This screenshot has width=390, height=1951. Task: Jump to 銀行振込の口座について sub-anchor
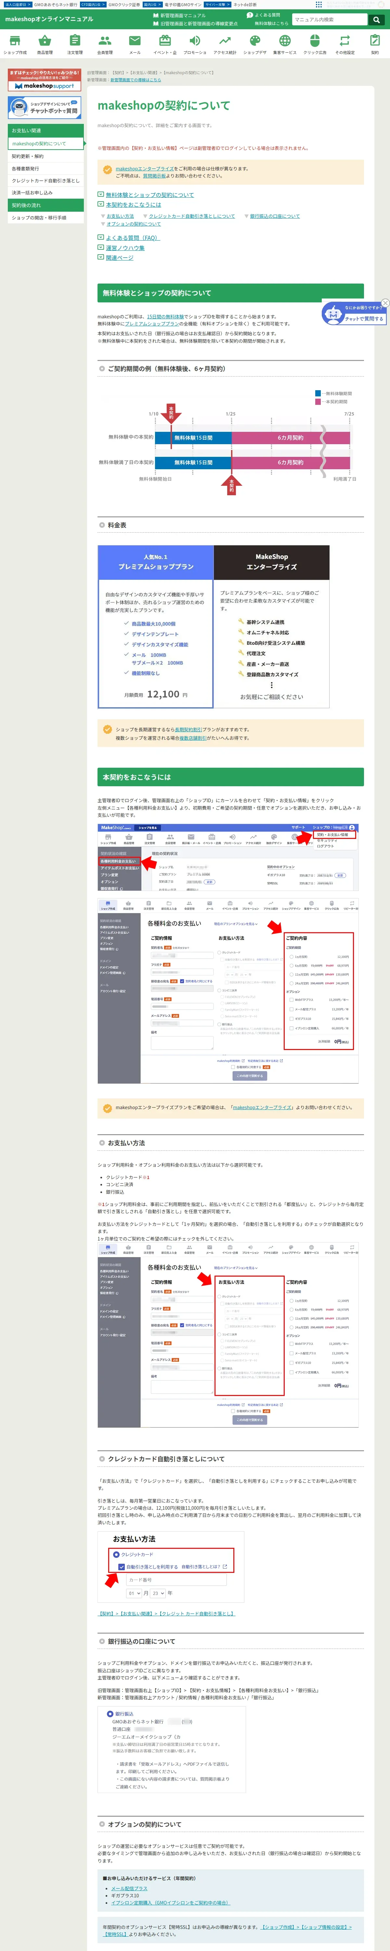[275, 216]
